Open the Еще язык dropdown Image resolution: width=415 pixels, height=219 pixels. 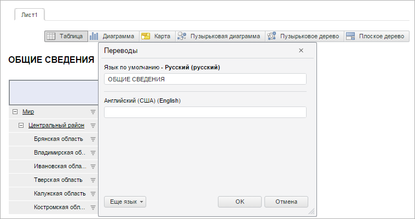click(125, 202)
